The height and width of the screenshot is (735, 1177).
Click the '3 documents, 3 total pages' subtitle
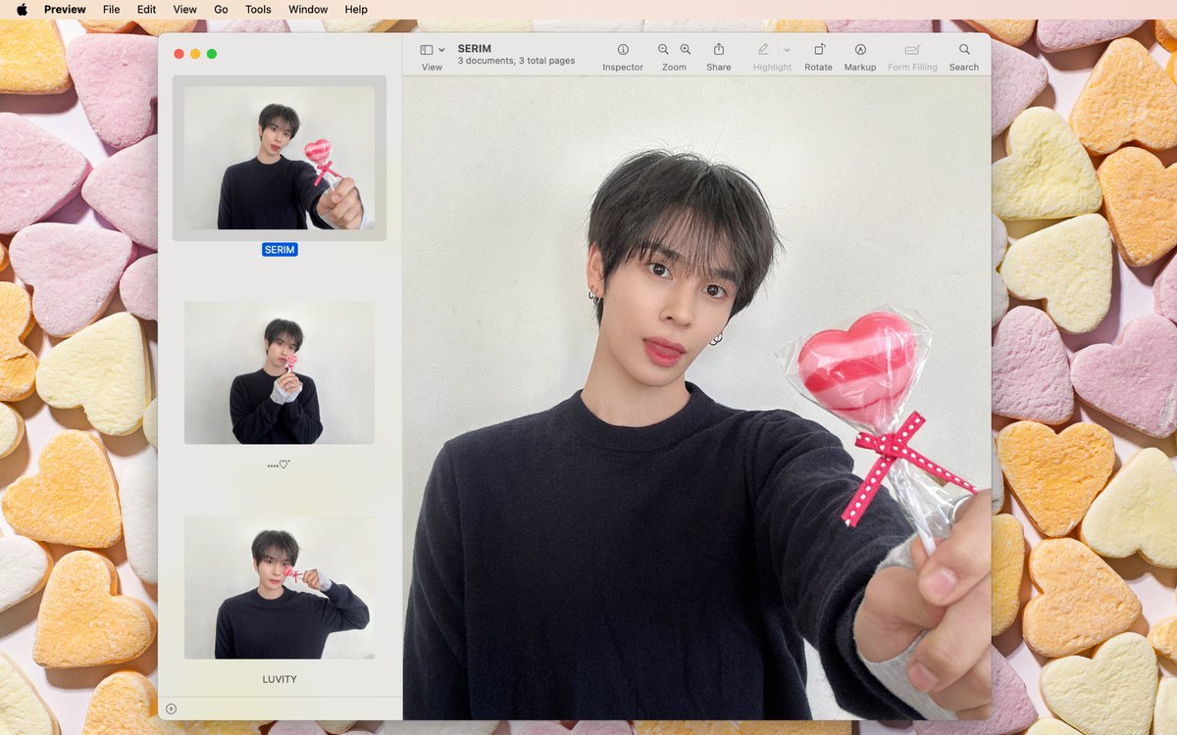[516, 61]
